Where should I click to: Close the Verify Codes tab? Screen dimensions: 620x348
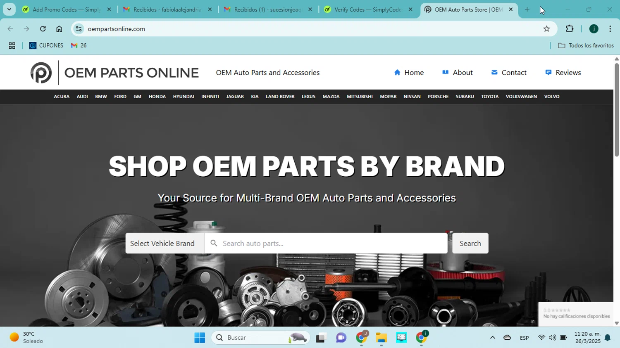[x=410, y=9]
